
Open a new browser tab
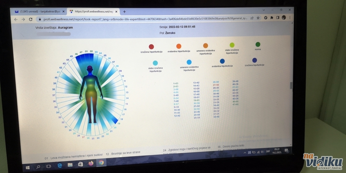(x=124, y=12)
